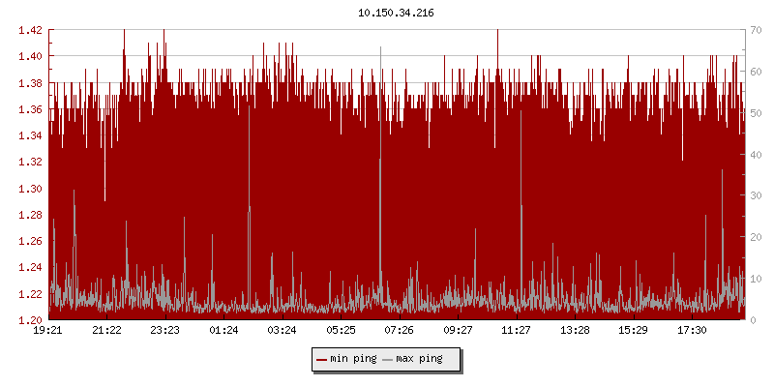Screen dimensions: 774x387
Task: Select the "min ping" legend label
Action: [x=352, y=359]
